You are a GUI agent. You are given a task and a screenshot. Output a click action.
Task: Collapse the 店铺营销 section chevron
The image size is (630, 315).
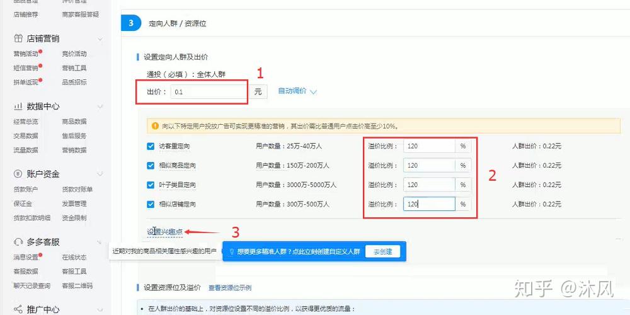(x=100, y=39)
